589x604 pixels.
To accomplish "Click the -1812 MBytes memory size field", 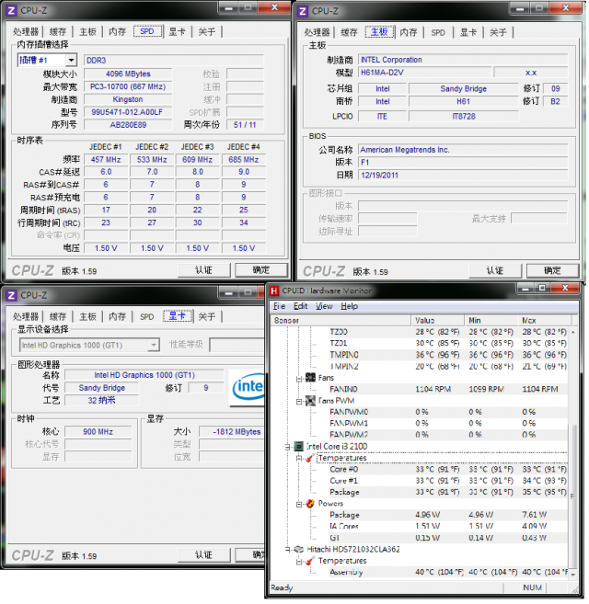I will point(232,432).
